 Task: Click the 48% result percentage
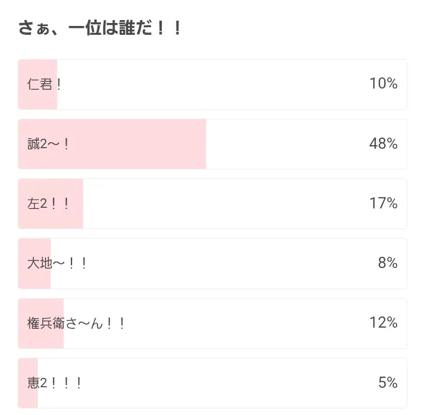tap(383, 144)
